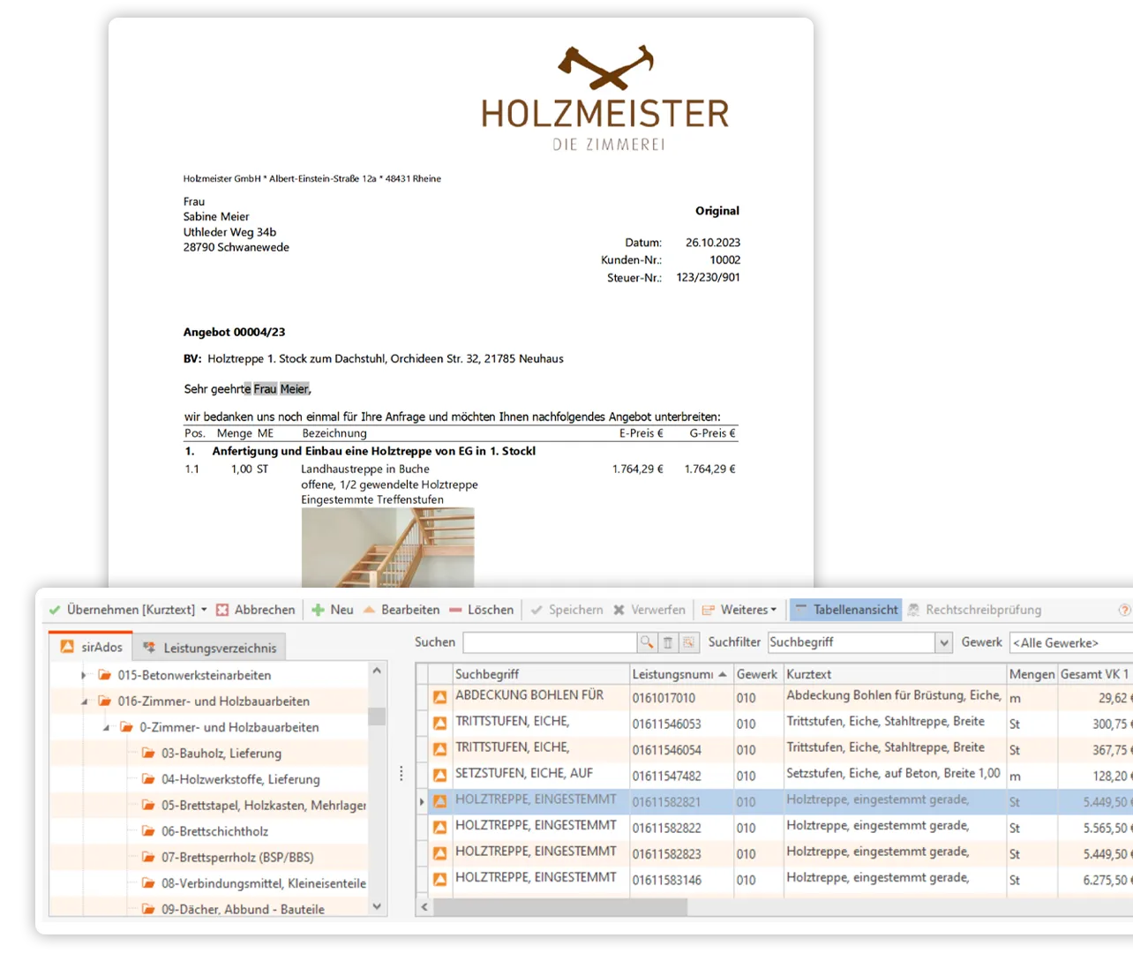Image resolution: width=1133 pixels, height=953 pixels.
Task: Click Bearbeiten in the toolbar
Action: coord(401,610)
